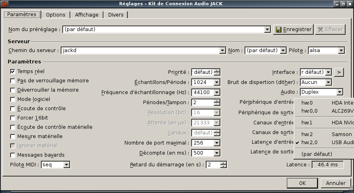Open the Affichage tab
Image resolution: width=354 pixels, height=193 pixels.
click(87, 15)
